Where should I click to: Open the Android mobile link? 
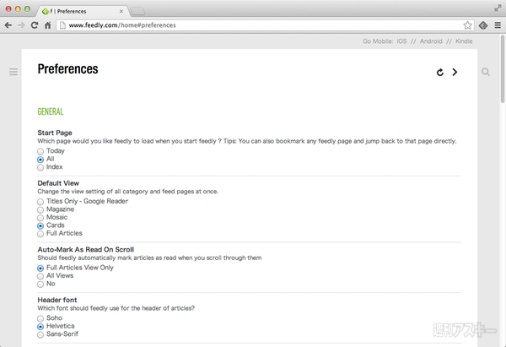431,41
